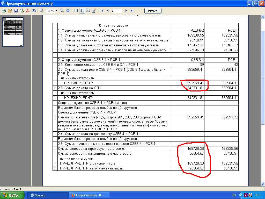The width and height of the screenshot is (265, 199).
Task: Select the page 1 thumbnail
Action: [x=13, y=32]
